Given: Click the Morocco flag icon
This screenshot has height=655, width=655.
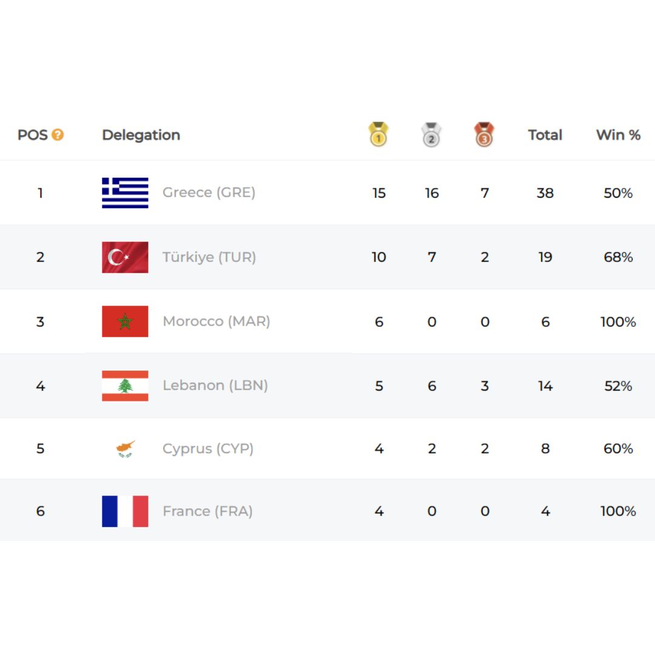Looking at the screenshot, I should point(125,321).
